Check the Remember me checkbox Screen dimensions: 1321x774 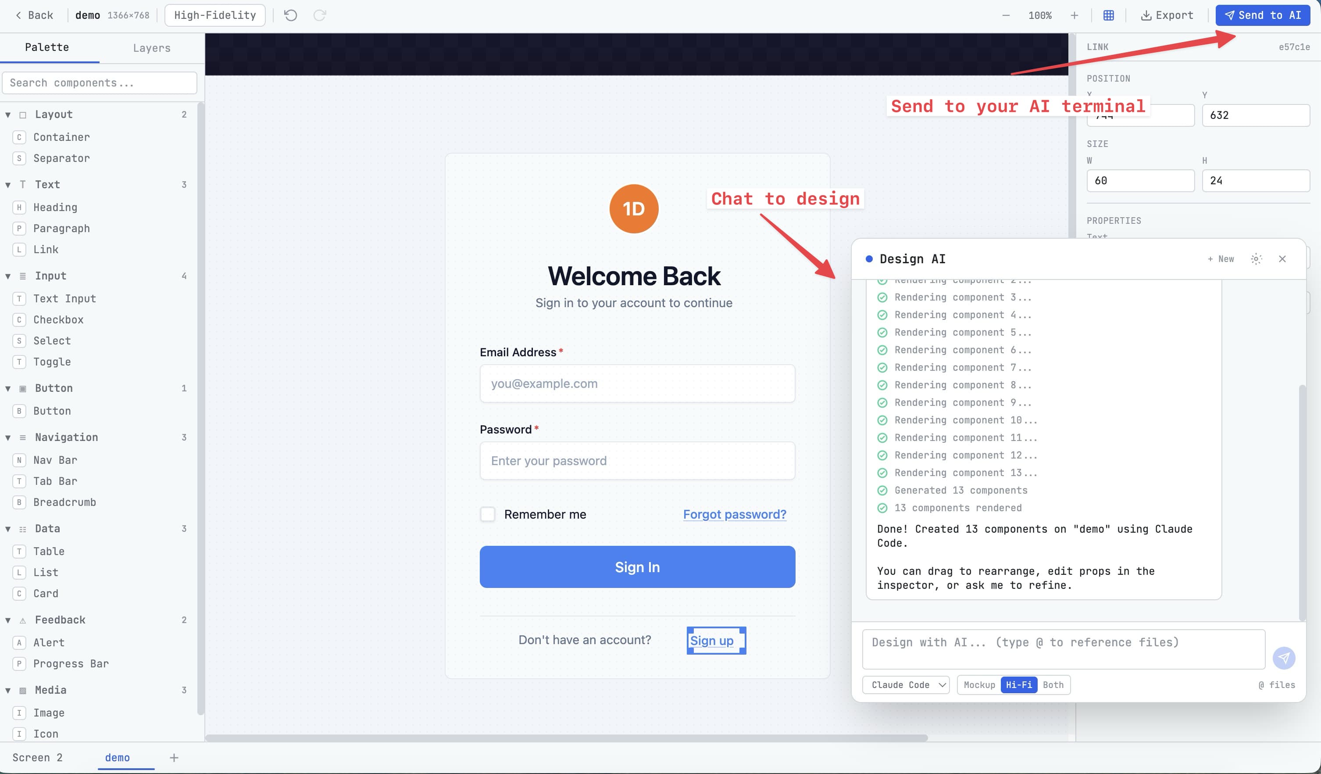[488, 514]
